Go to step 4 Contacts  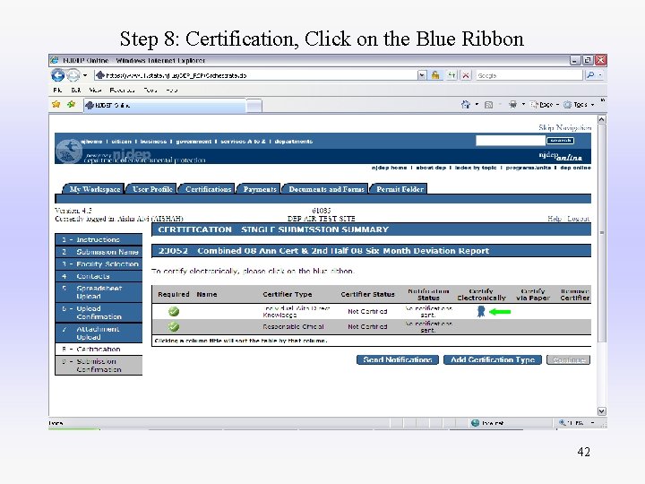(99, 277)
